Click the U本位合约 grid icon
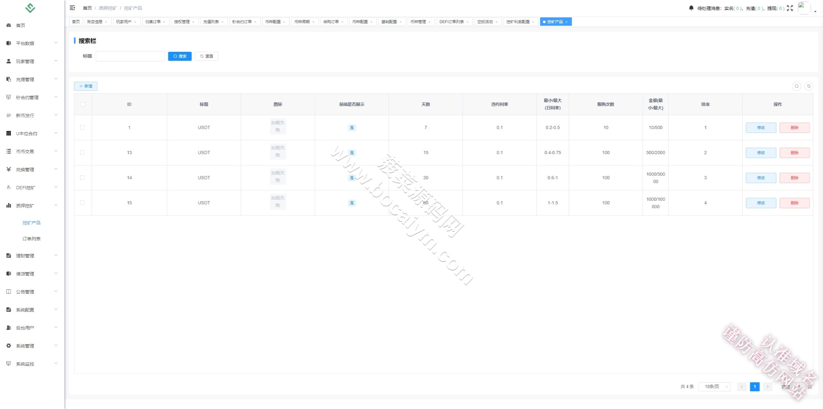Screen dimensions: 823x409 [9, 133]
